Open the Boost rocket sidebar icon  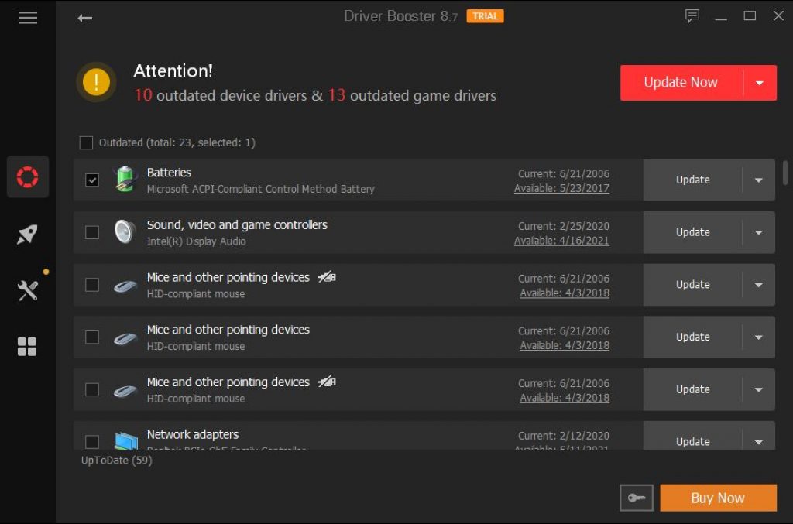pyautogui.click(x=27, y=234)
